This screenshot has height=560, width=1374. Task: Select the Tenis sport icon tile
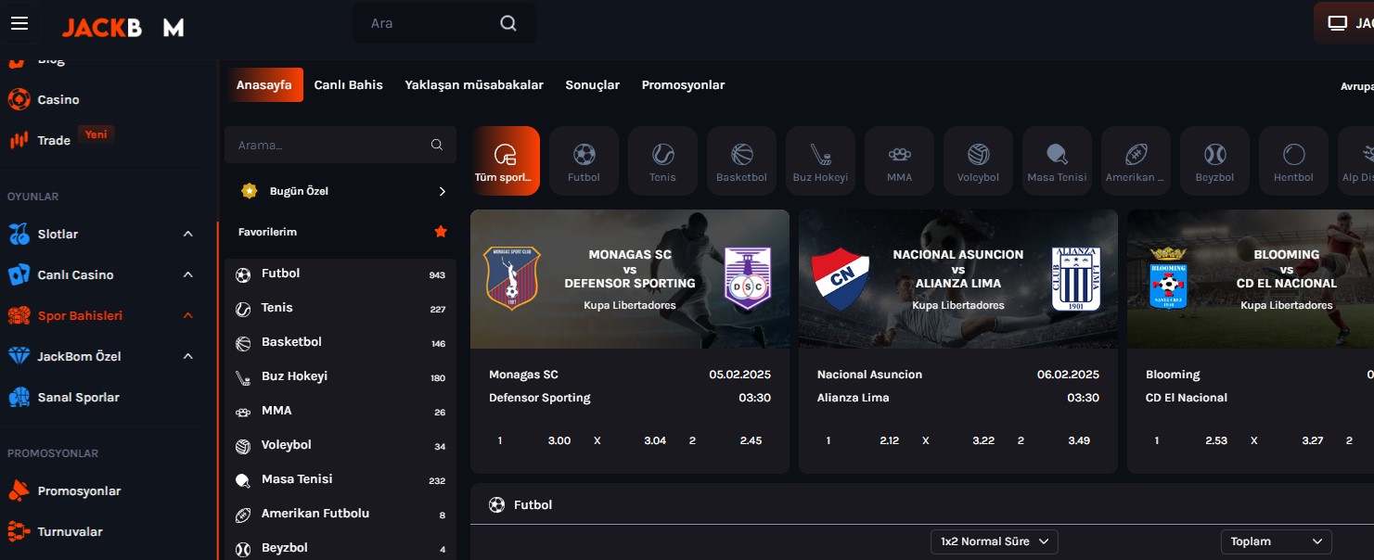(x=662, y=160)
